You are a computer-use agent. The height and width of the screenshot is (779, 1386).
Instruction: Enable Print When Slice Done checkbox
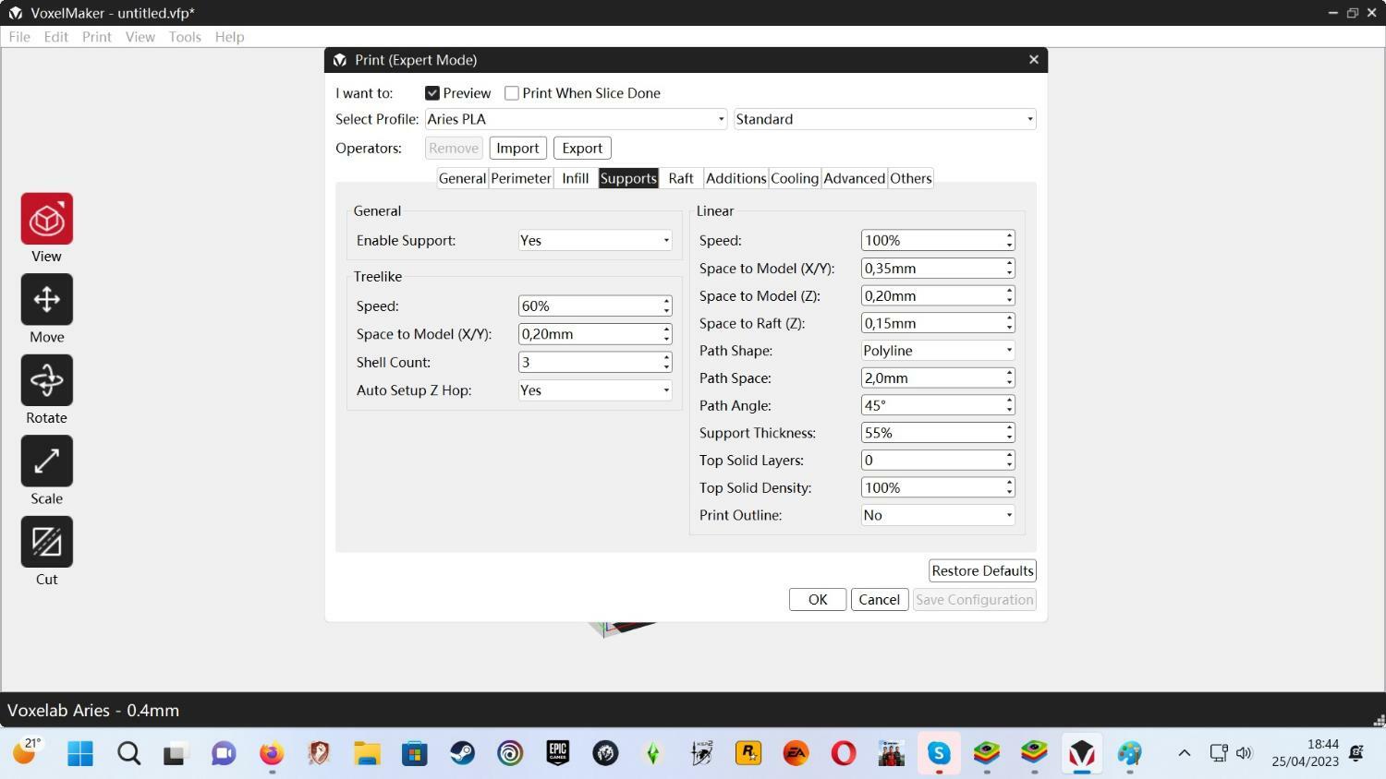(x=511, y=93)
